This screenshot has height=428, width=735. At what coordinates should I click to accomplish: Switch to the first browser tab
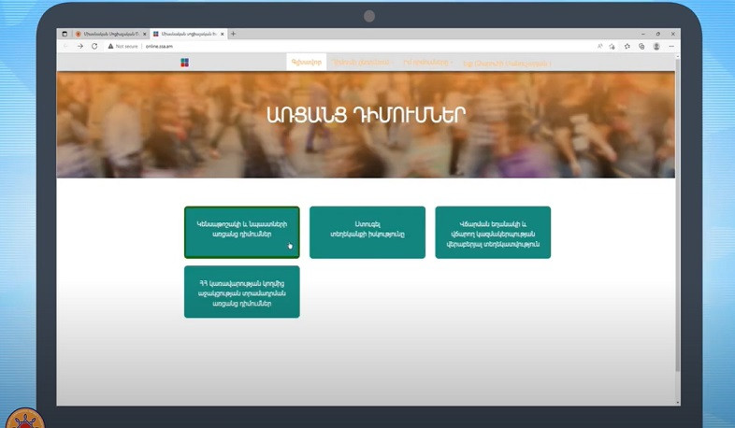[110, 34]
